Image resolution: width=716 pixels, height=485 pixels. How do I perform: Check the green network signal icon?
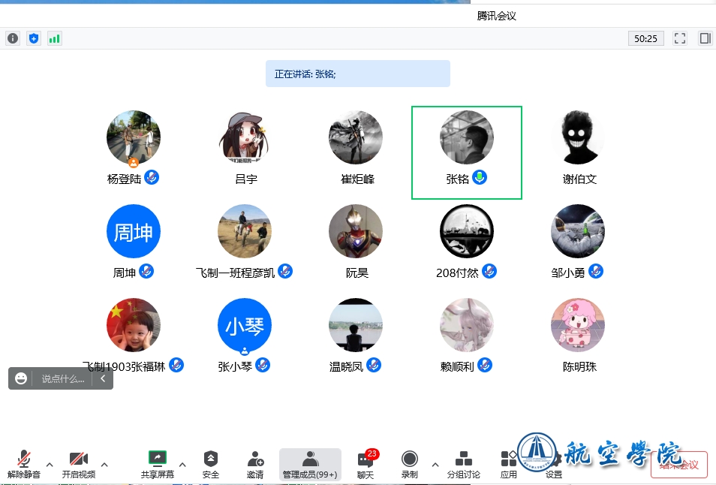54,38
